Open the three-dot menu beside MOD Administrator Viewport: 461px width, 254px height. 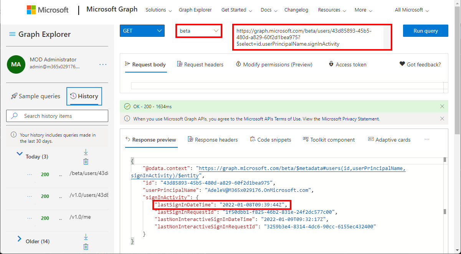[x=103, y=64]
